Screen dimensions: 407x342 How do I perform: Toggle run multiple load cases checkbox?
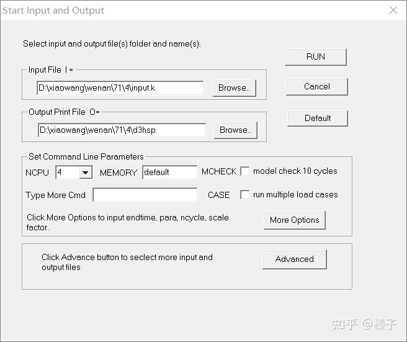click(245, 195)
